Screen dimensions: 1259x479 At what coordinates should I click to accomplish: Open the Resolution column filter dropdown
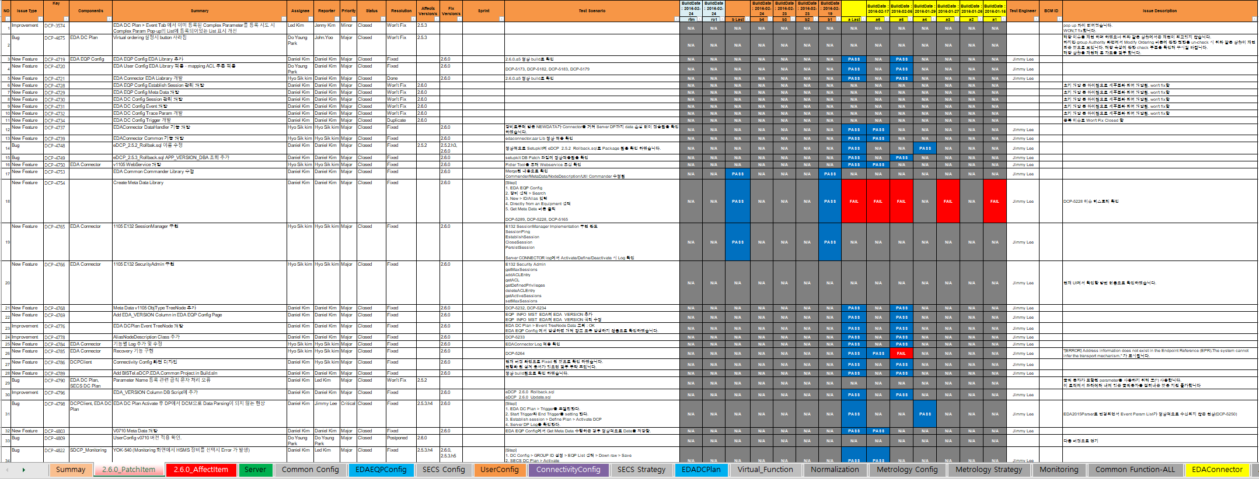pyautogui.click(x=413, y=19)
